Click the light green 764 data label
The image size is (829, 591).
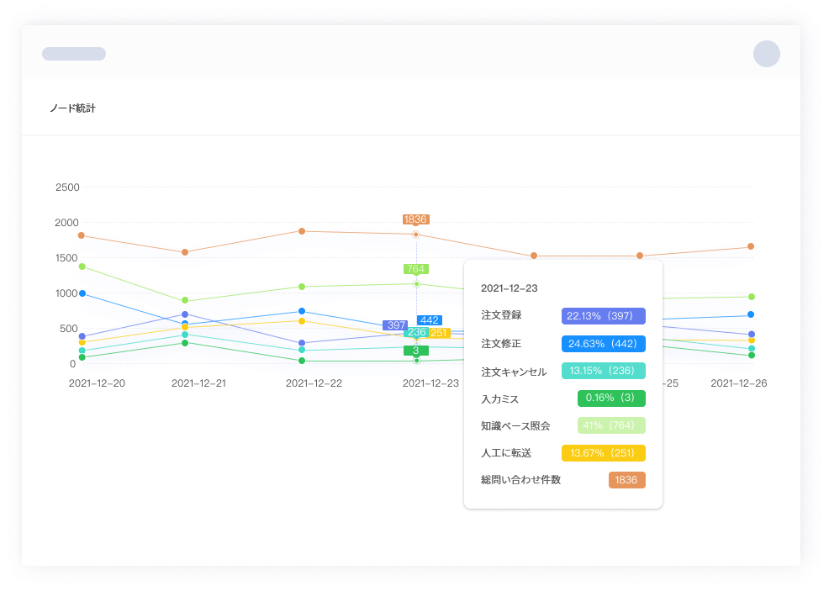point(415,269)
